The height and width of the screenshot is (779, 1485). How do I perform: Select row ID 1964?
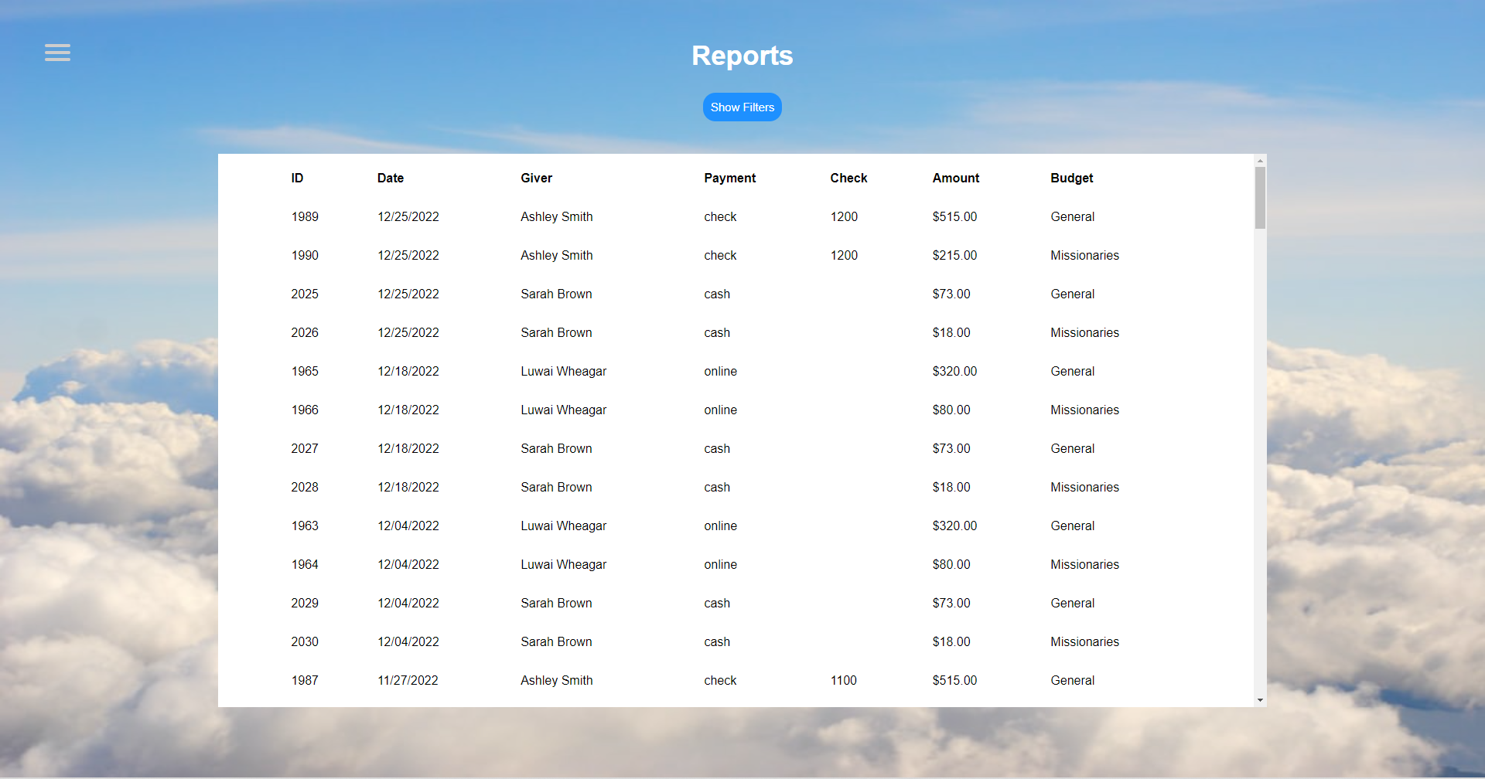tap(736, 564)
